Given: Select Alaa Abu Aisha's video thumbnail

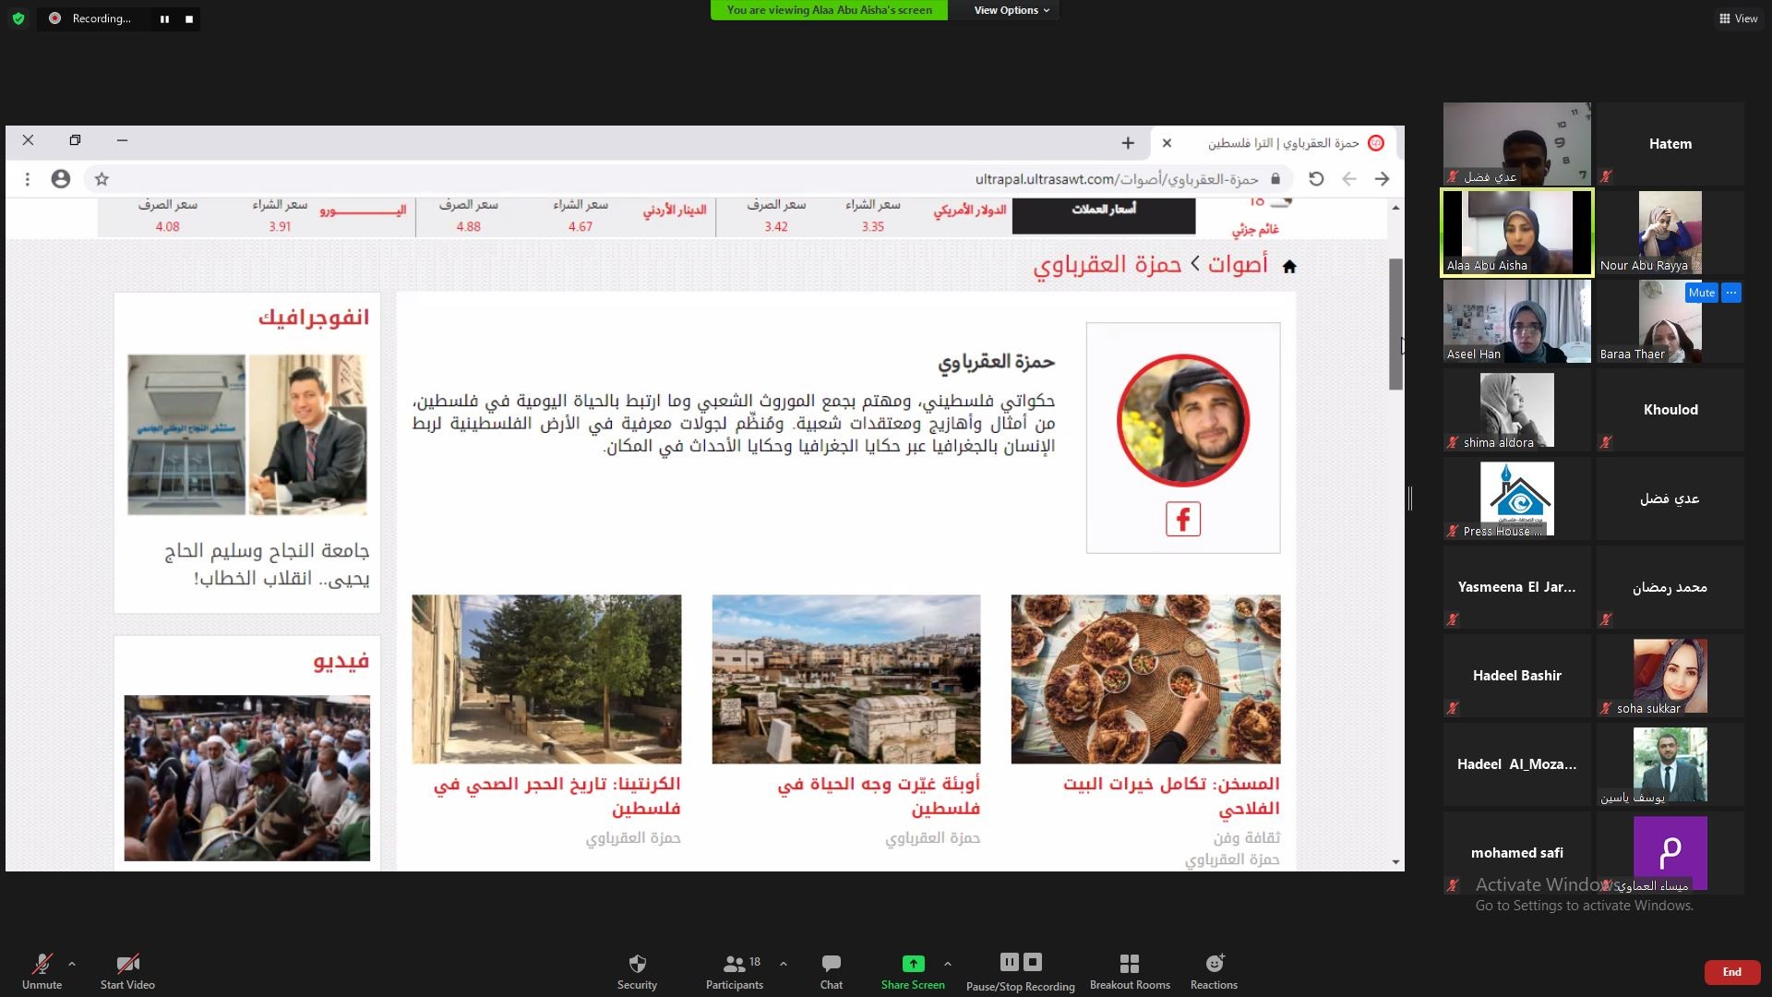Looking at the screenshot, I should pos(1516,233).
